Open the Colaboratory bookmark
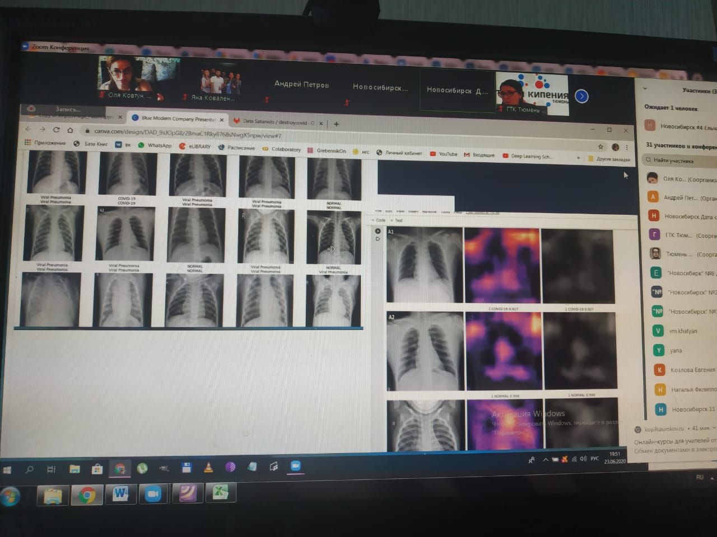717x537 pixels. point(282,149)
